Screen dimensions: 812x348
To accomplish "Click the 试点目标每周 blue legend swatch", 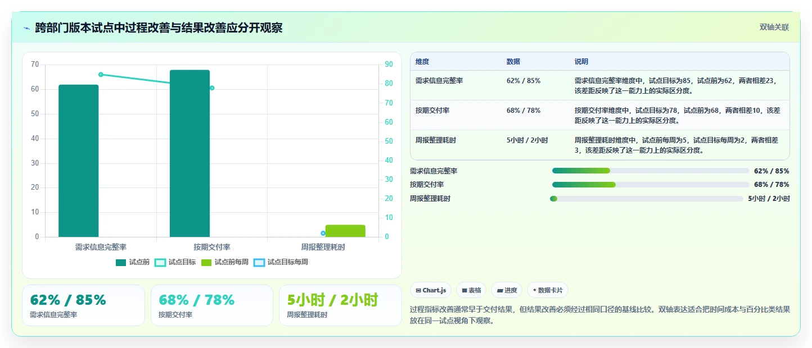I will click(x=259, y=262).
